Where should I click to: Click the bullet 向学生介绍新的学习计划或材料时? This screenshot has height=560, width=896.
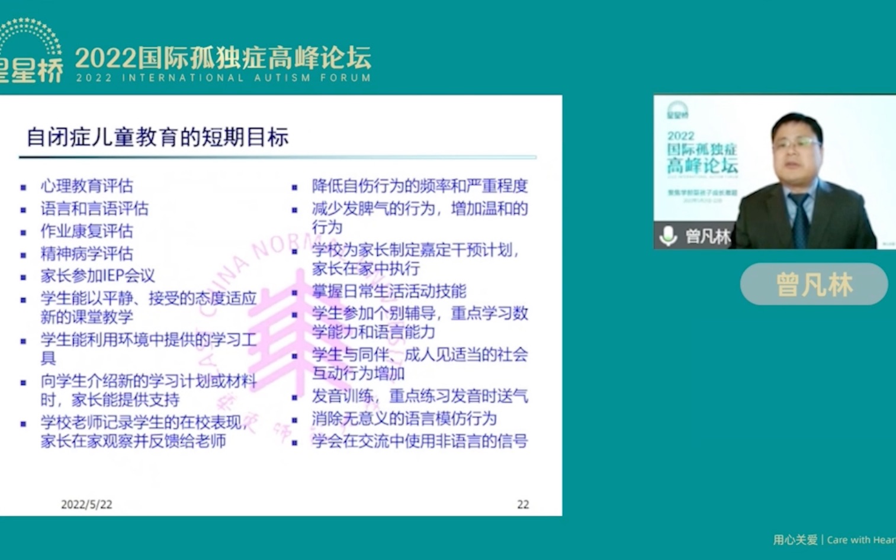pos(149,390)
